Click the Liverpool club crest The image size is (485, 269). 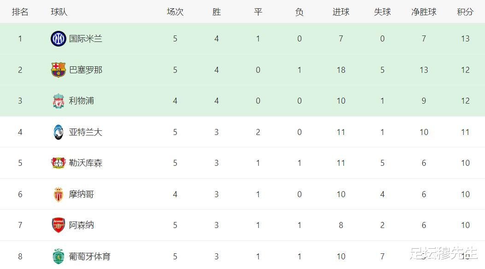(58, 101)
